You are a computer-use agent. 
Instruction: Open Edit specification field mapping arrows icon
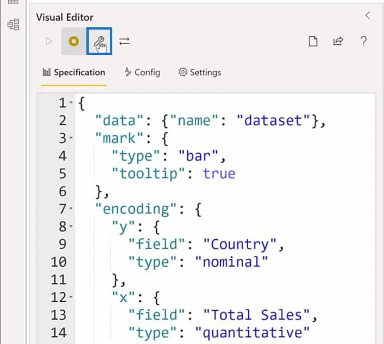tap(124, 41)
